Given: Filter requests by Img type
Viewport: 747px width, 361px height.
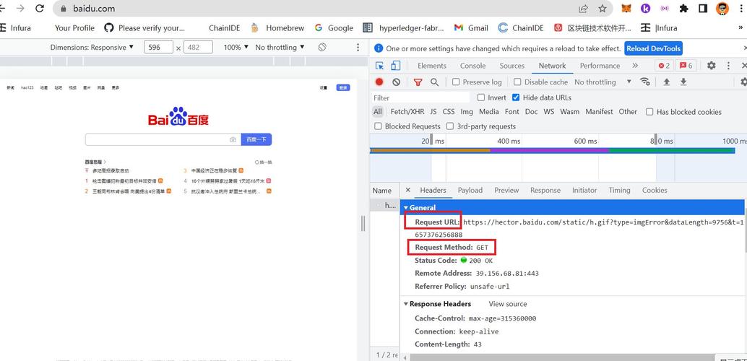Looking at the screenshot, I should pos(467,111).
